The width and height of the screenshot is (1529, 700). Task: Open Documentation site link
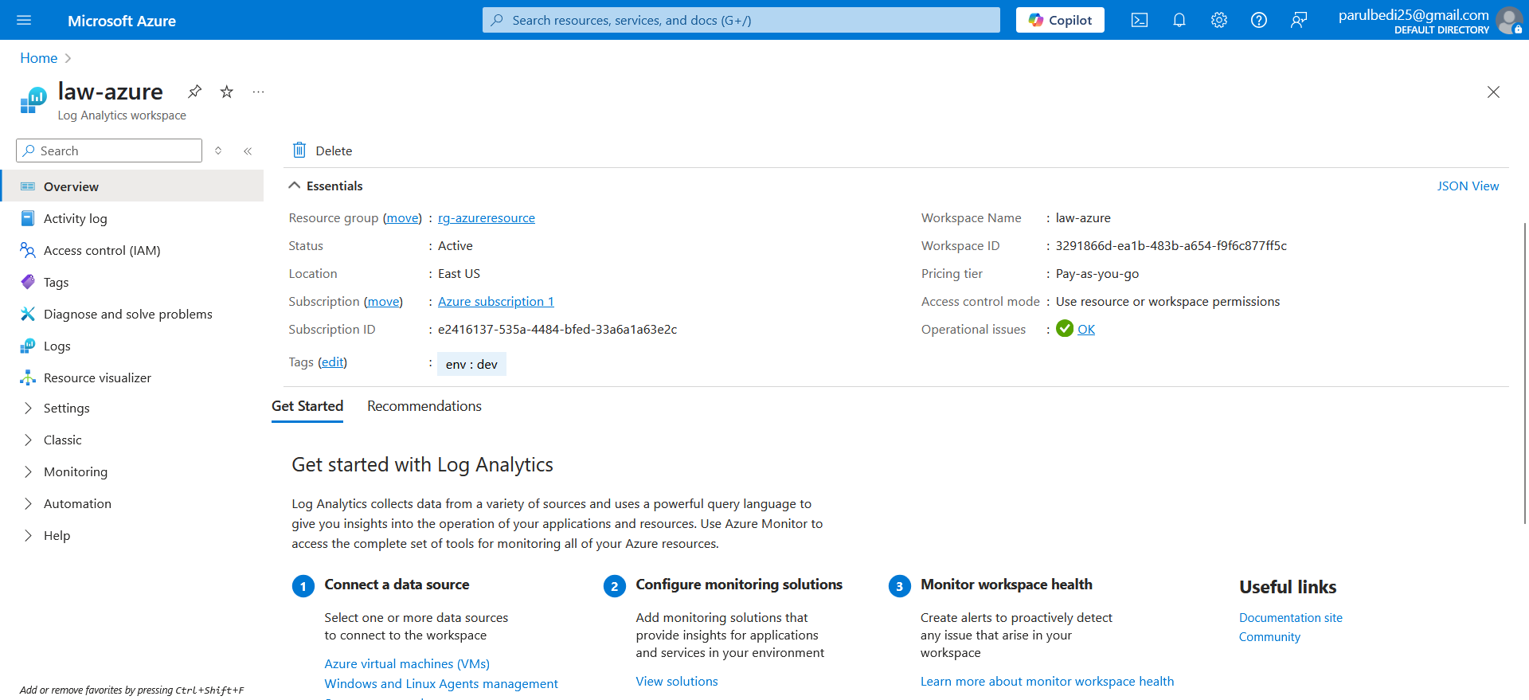1291,617
